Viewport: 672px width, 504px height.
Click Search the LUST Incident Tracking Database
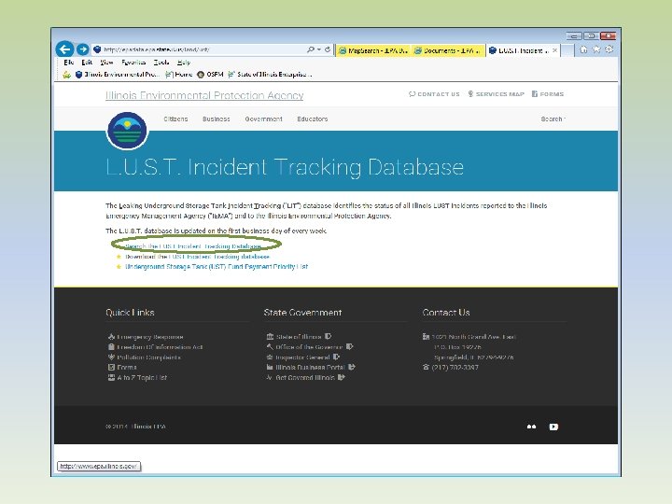(193, 246)
